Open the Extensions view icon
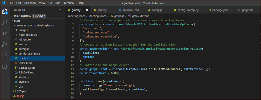 tap(5, 56)
